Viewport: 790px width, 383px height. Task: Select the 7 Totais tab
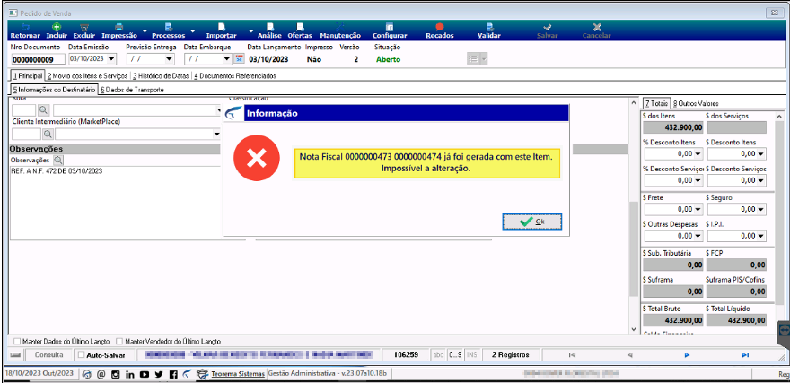click(x=656, y=103)
